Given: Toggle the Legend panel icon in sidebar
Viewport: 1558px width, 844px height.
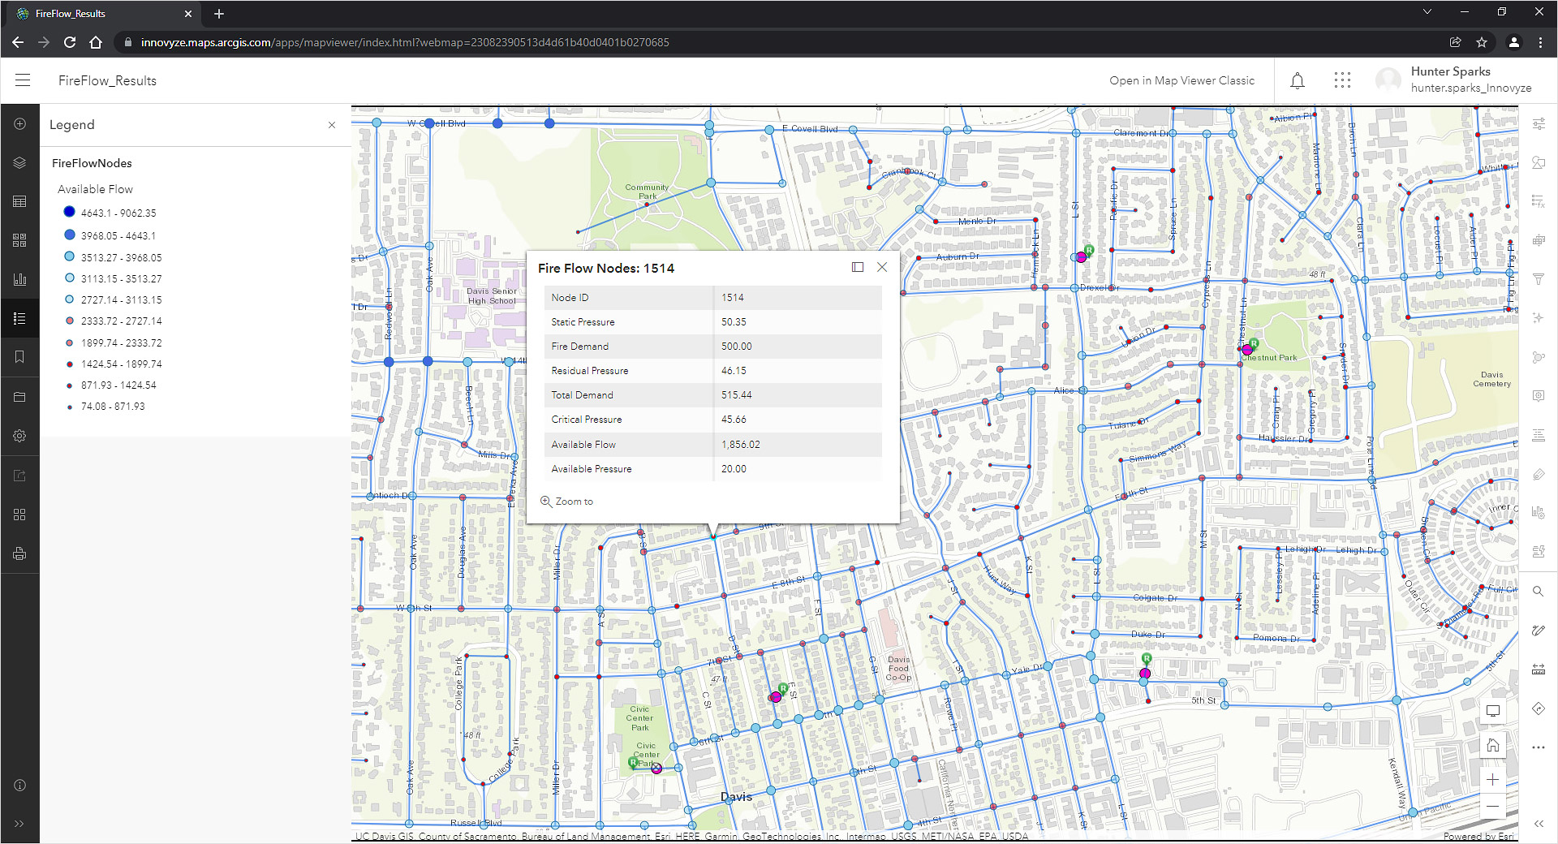Looking at the screenshot, I should pos(19,318).
